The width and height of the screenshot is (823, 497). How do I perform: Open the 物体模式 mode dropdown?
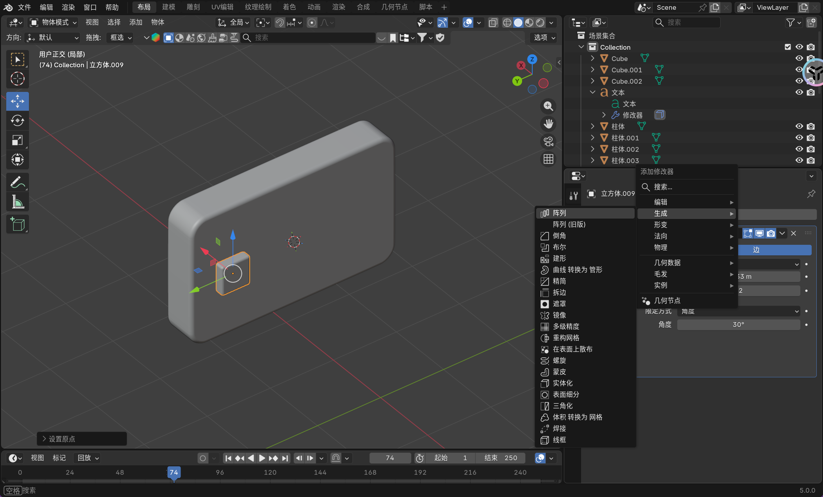(x=54, y=23)
